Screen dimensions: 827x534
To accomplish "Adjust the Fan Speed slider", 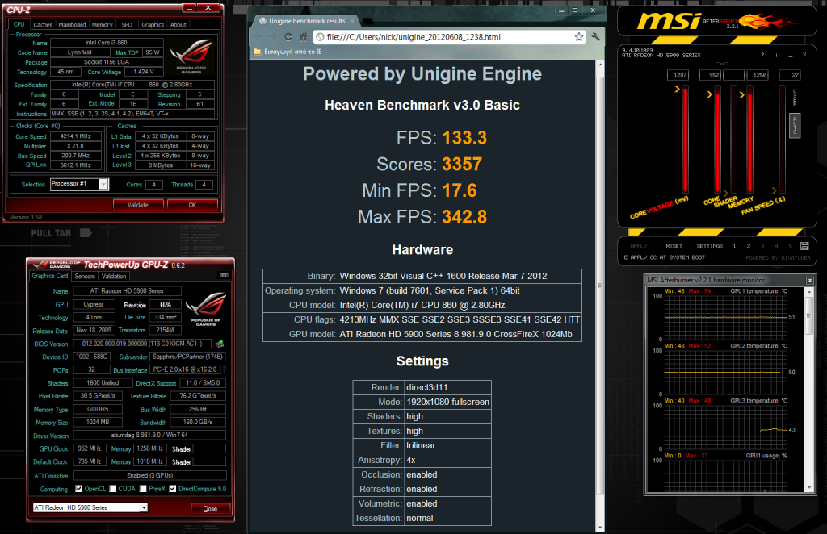I will click(x=782, y=140).
